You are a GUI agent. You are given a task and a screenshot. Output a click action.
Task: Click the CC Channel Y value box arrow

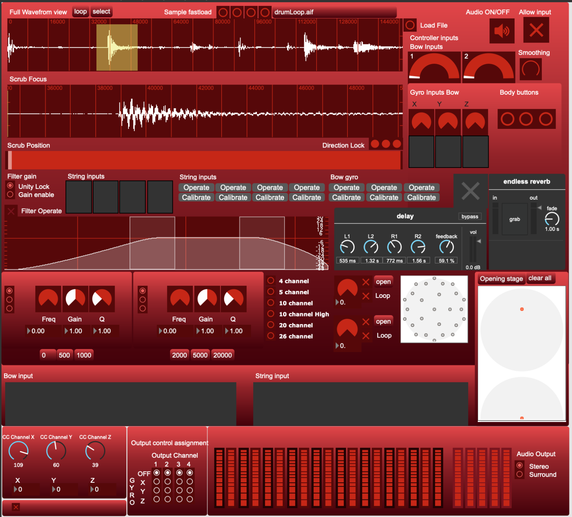(x=54, y=489)
